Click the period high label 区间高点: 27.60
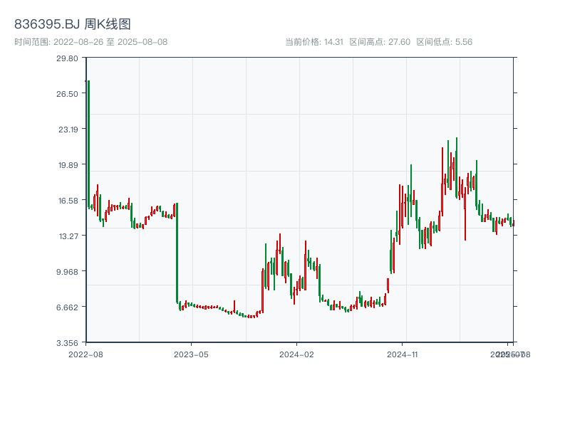 [x=380, y=42]
